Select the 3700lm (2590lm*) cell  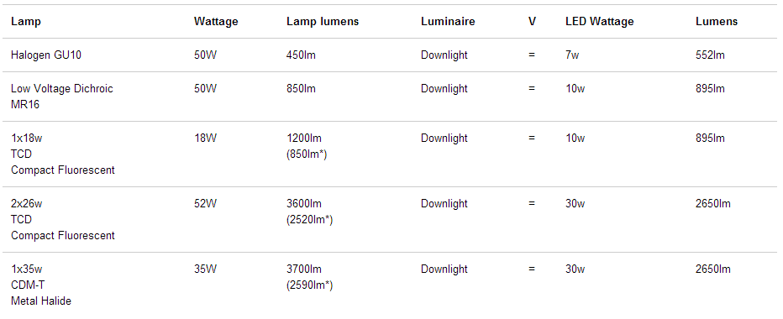point(310,276)
